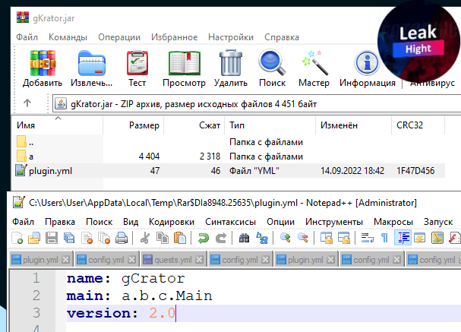Sort archive list by Тип column

click(x=270, y=125)
